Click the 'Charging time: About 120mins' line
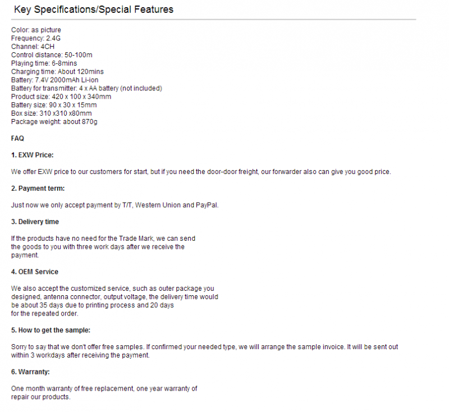449x412 pixels. click(57, 72)
